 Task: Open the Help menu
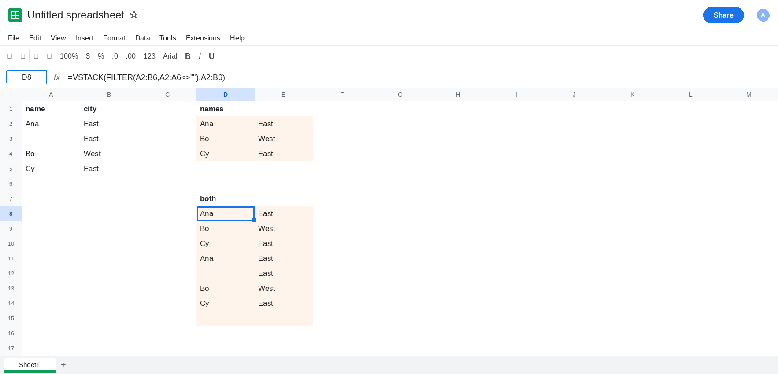pos(237,38)
